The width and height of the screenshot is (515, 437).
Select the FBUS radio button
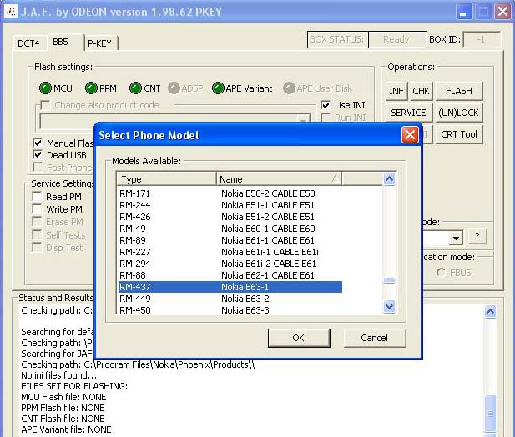pyautogui.click(x=441, y=273)
